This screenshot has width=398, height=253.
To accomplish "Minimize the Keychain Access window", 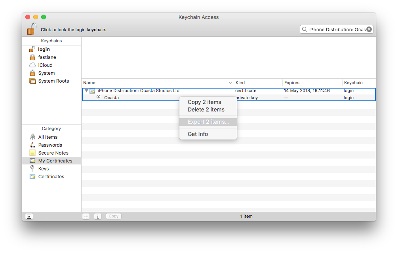I will (36, 17).
